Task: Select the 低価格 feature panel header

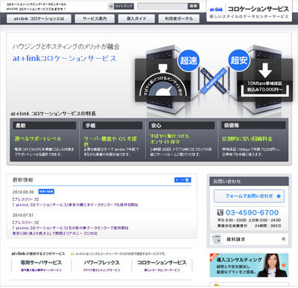Action: coord(253,126)
